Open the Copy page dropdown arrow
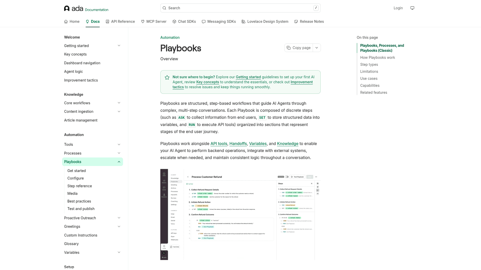Viewport: 481px width, 270px height. (317, 48)
